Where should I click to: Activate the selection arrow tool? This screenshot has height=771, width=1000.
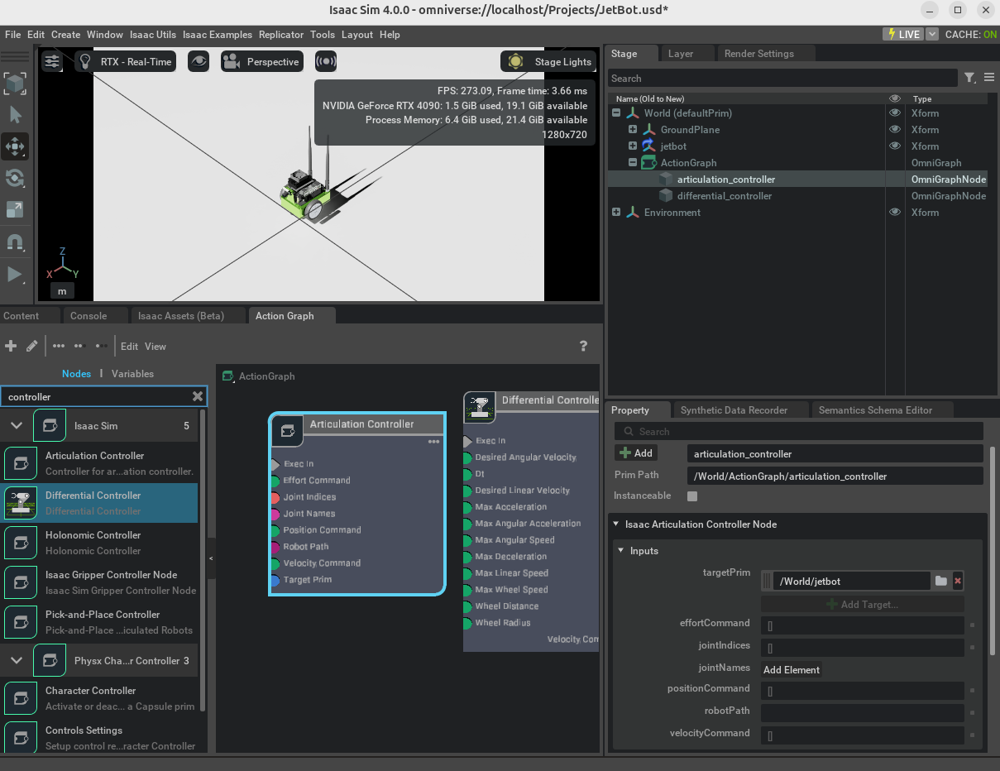point(15,114)
